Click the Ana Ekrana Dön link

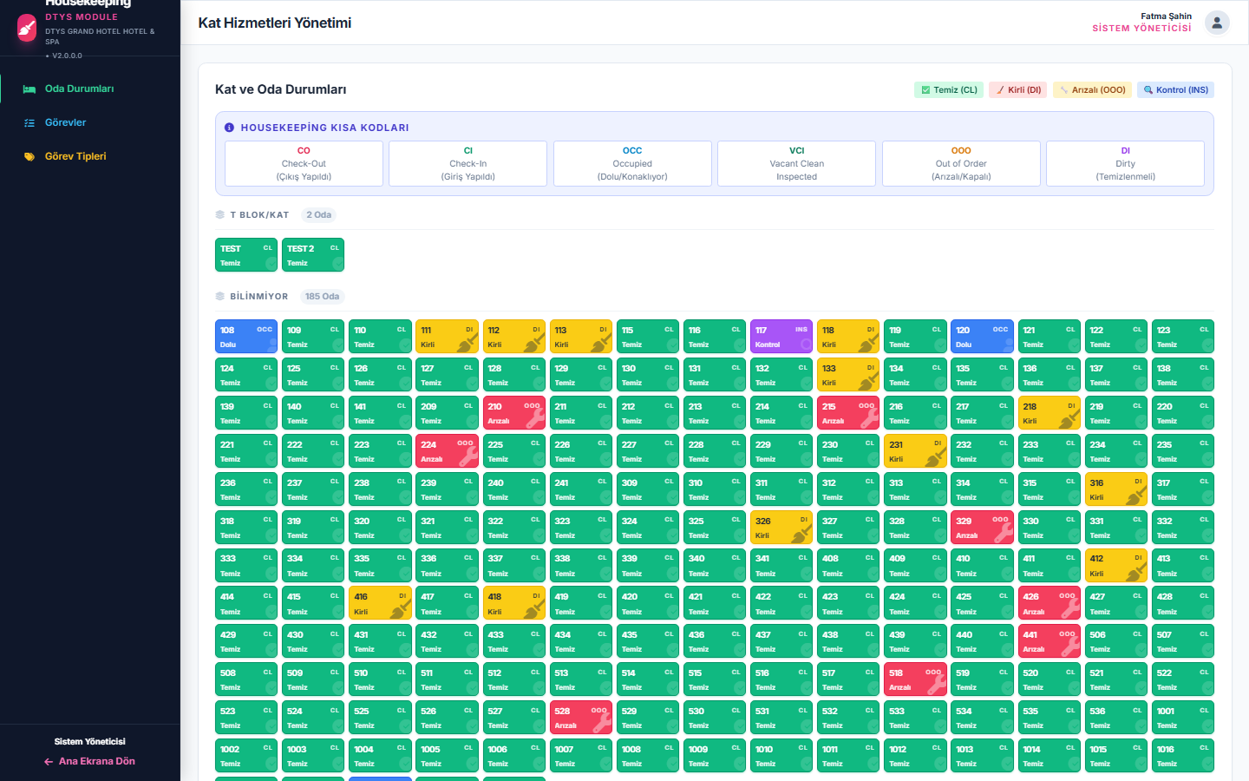(90, 761)
